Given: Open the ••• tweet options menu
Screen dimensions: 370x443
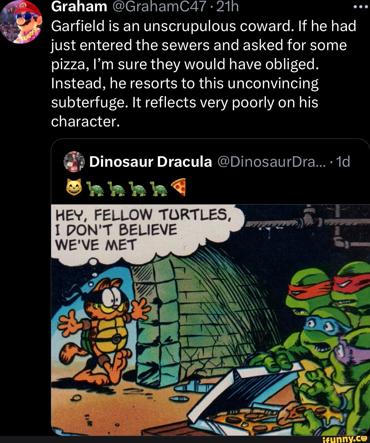Looking at the screenshot, I should (361, 6).
